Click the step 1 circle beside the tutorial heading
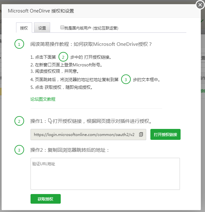Viewport: 205px width, 212px height. (x=19, y=44)
